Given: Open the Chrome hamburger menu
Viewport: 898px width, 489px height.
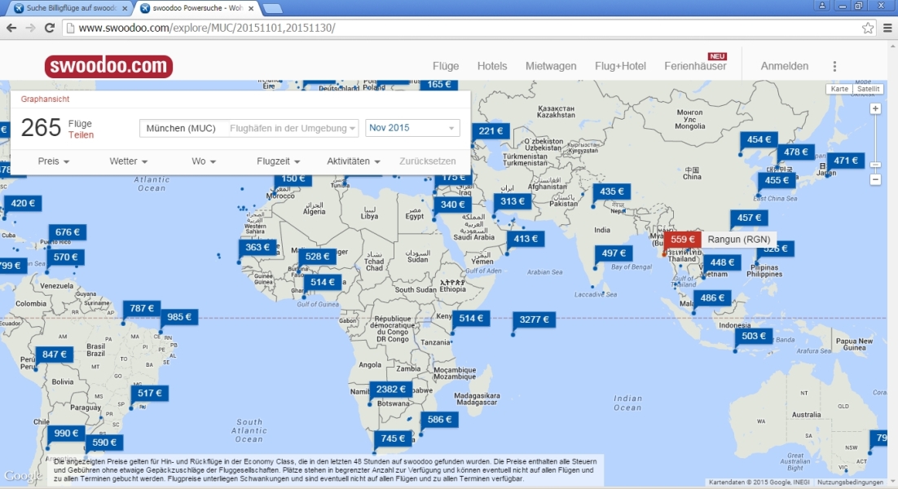Looking at the screenshot, I should pyautogui.click(x=887, y=28).
